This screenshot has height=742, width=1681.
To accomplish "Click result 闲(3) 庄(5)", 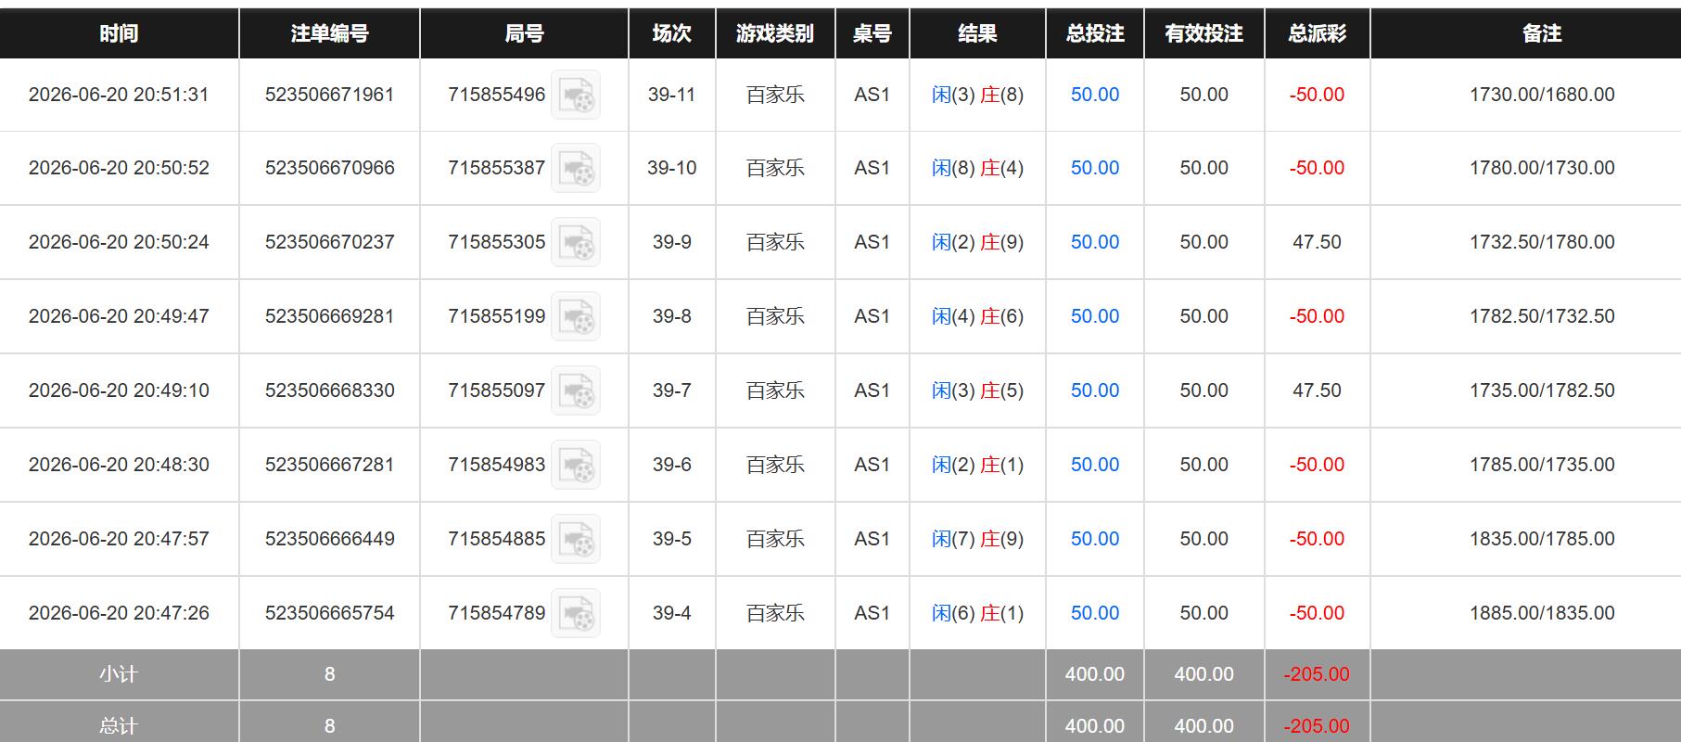I will coord(977,390).
